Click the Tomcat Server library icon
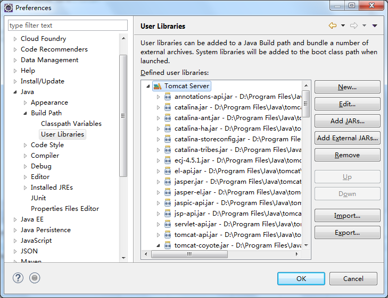Screen dimensions: 388x298 [157, 86]
